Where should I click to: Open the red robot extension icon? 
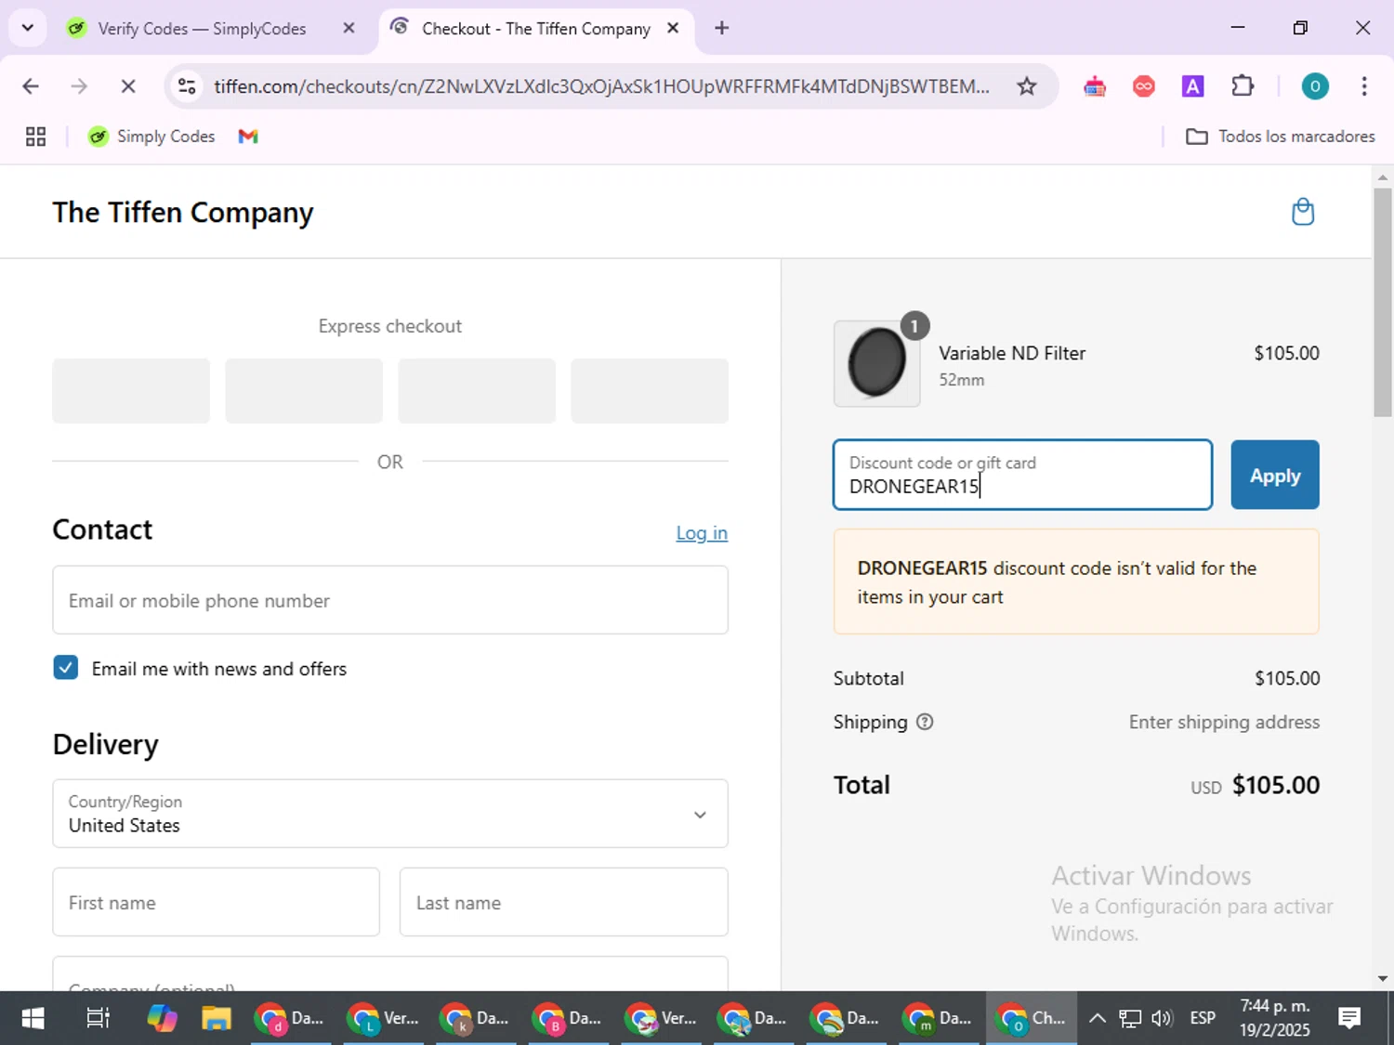click(x=1095, y=86)
